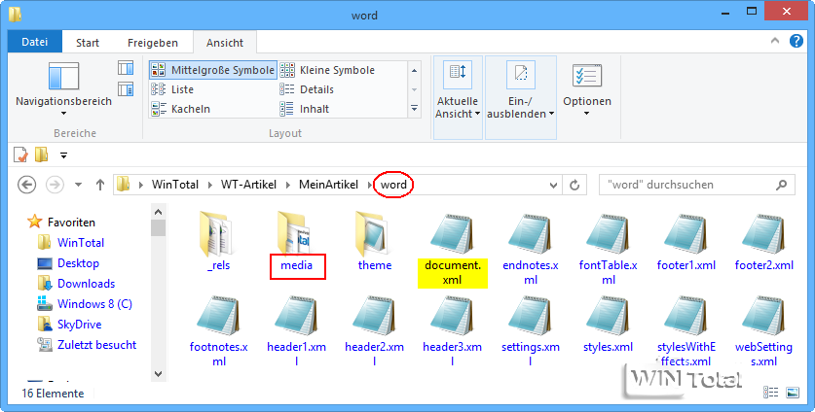Image resolution: width=815 pixels, height=412 pixels.
Task: Click navigation pane scrollbar down arrow
Action: (159, 373)
